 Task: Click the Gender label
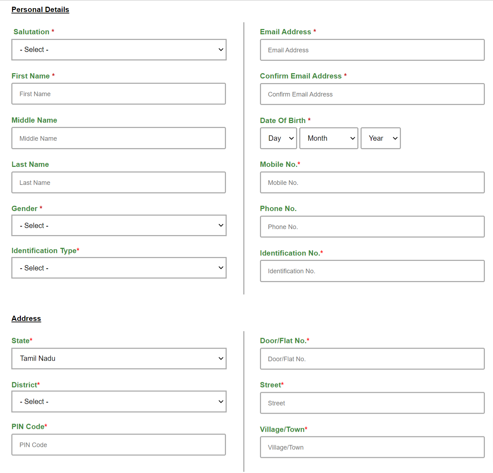coord(24,209)
